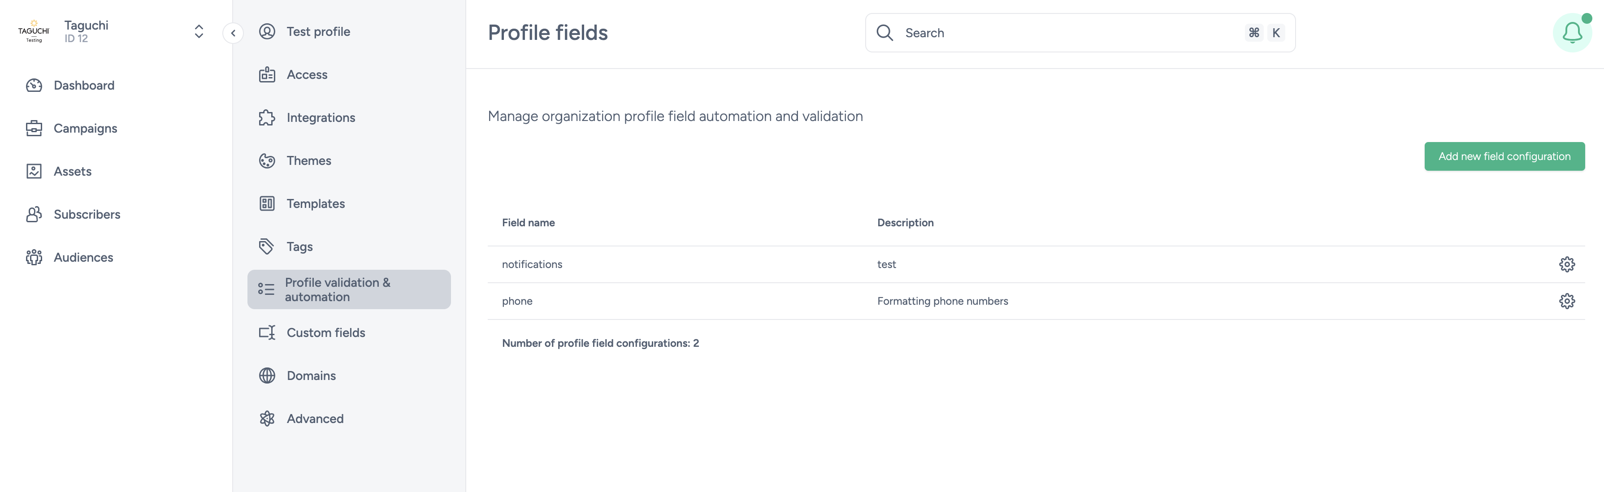Click the phone field name
This screenshot has width=1604, height=492.
tap(517, 301)
